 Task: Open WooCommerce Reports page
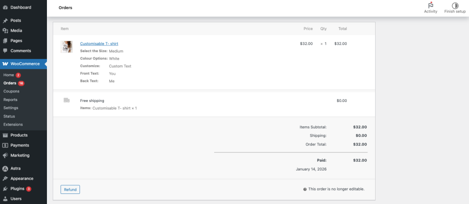coord(10,100)
